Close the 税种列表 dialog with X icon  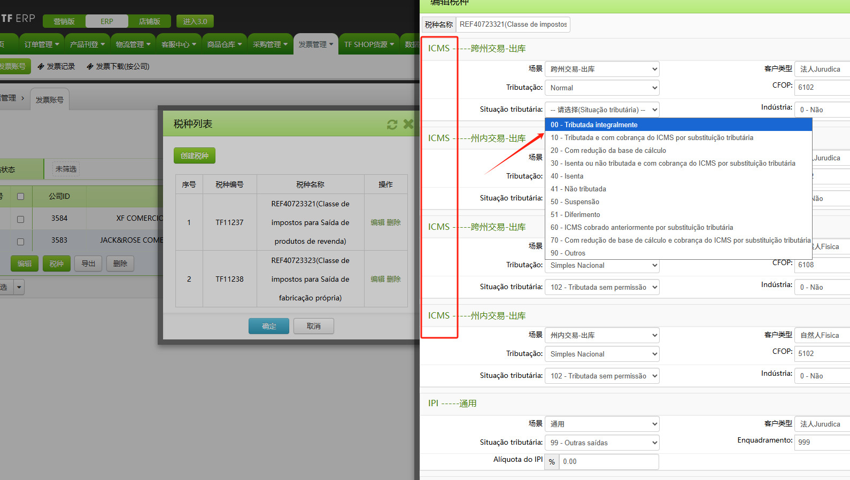pos(408,124)
